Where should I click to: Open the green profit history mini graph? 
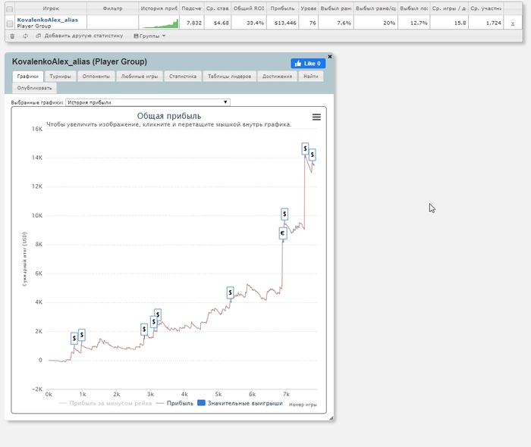159,23
